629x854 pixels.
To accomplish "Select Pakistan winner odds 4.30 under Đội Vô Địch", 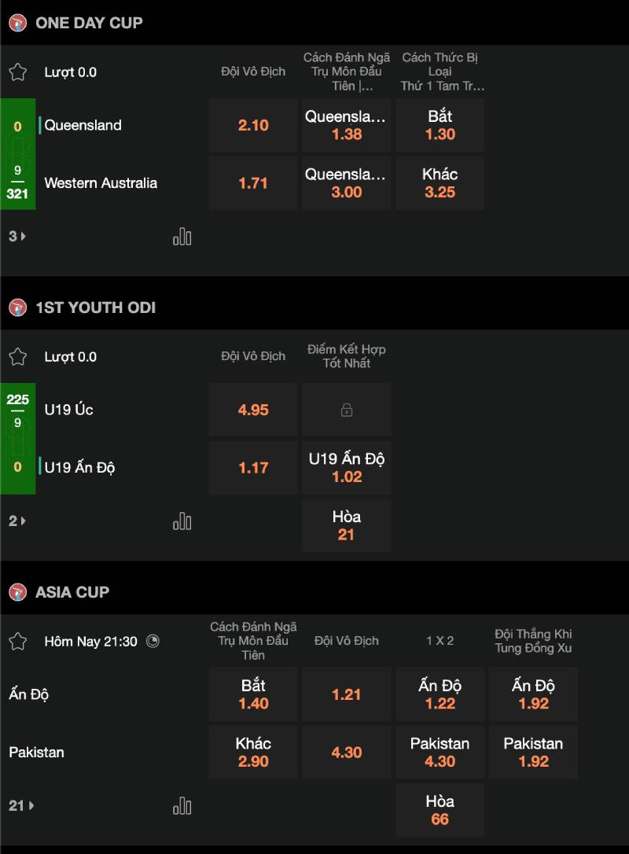I will pyautogui.click(x=346, y=753).
